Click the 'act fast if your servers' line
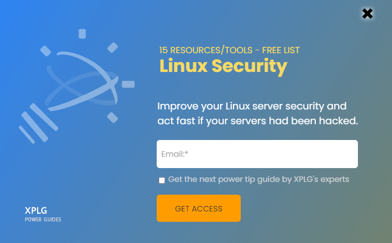 258,121
